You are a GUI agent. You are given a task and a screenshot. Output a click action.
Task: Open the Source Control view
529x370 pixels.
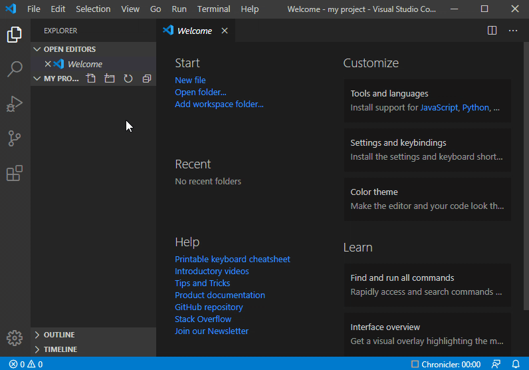click(x=15, y=138)
